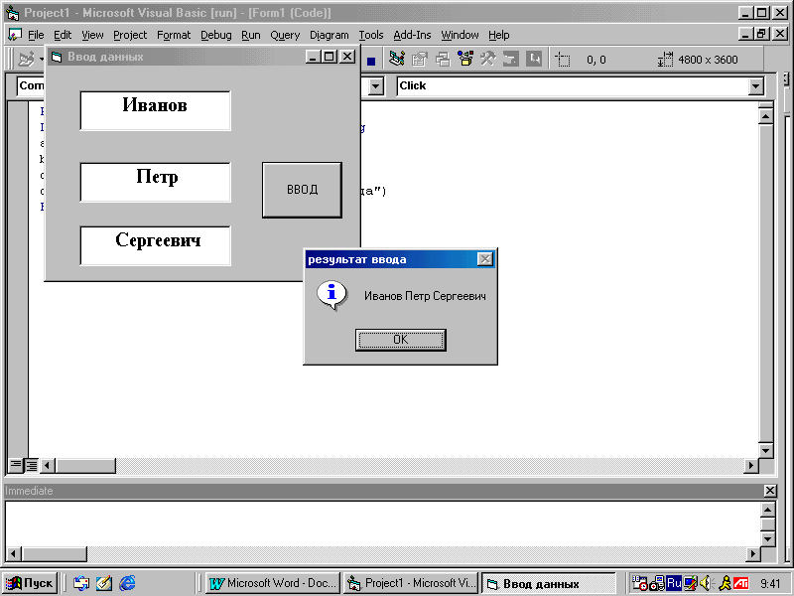Click the yellow running-man tray icon
Viewport: 794px width, 596px height.
pos(725,583)
